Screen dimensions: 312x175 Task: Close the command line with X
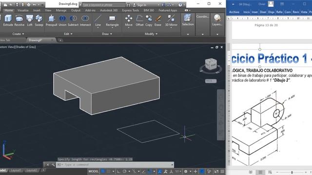(48, 165)
